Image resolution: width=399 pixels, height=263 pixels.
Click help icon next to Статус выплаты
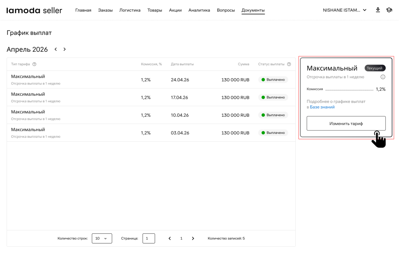click(289, 64)
